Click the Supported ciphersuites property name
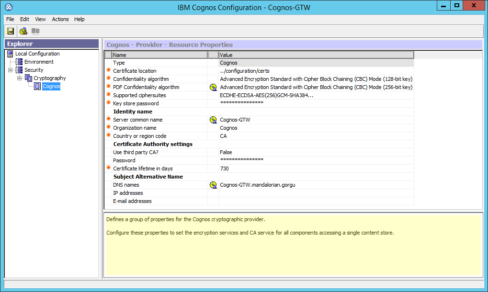 [x=139, y=95]
